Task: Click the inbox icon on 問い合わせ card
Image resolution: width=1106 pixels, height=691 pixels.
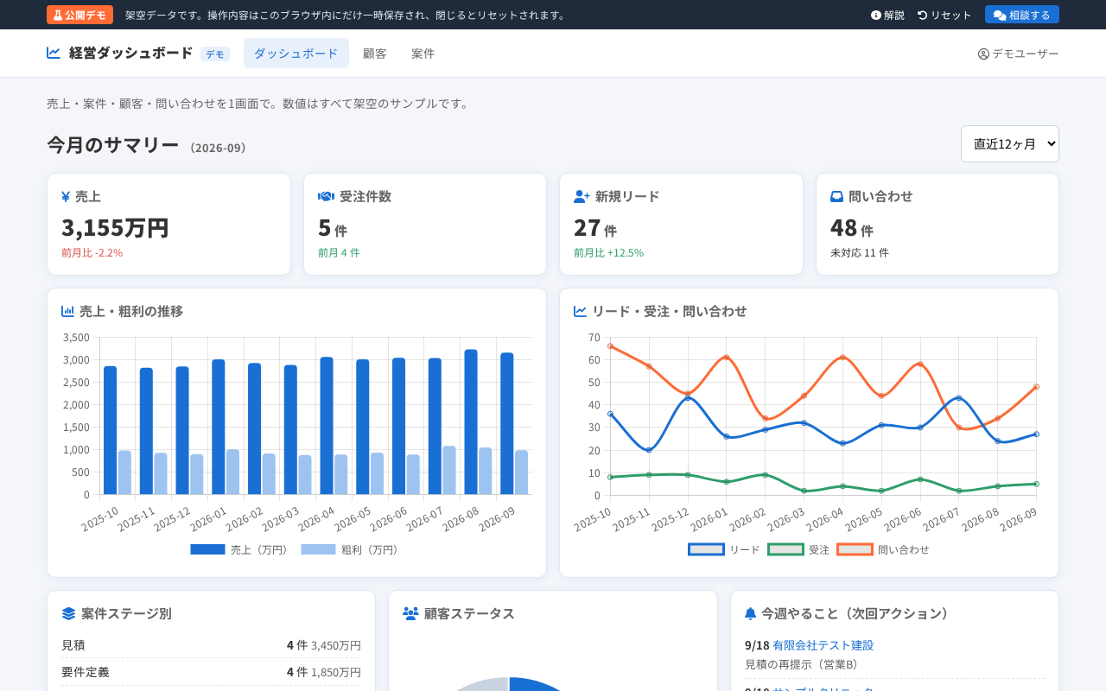Action: click(x=836, y=196)
